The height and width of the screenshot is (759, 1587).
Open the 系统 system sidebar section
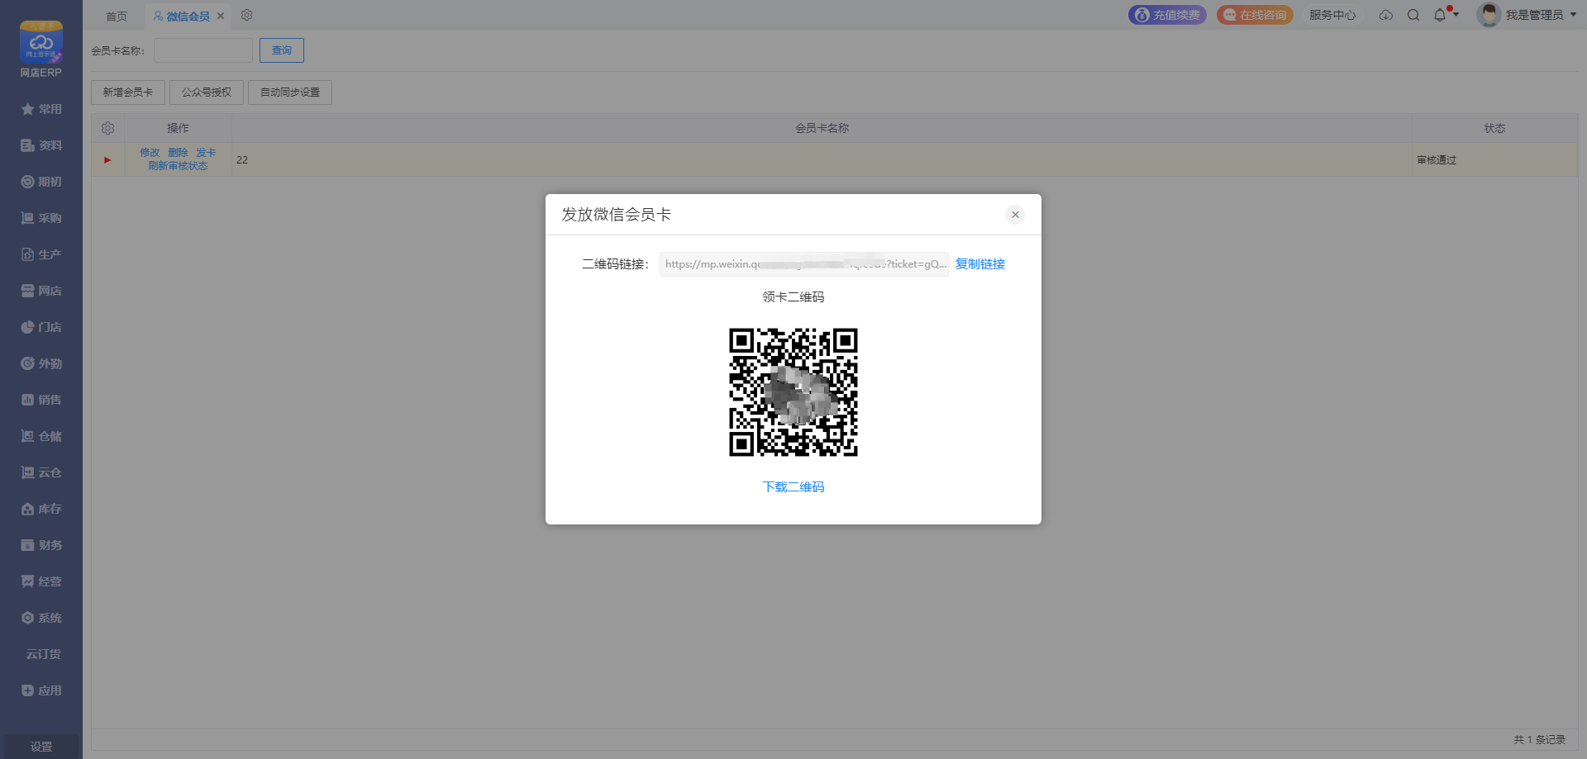click(41, 618)
